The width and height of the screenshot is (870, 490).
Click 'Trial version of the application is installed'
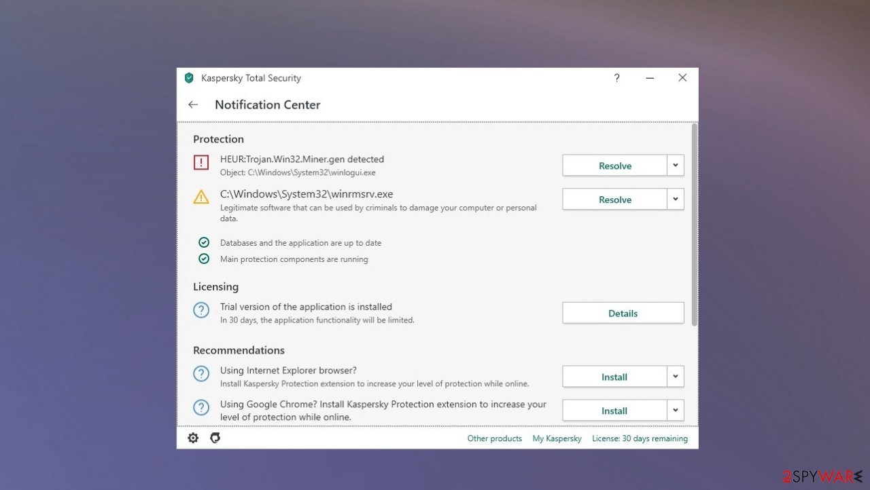click(x=306, y=307)
